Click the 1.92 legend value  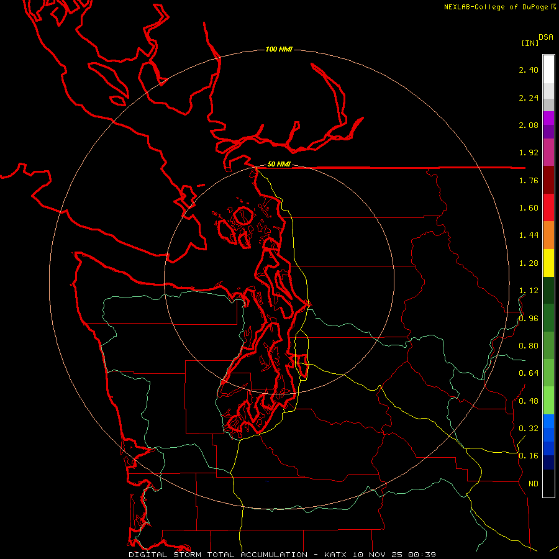coord(529,153)
